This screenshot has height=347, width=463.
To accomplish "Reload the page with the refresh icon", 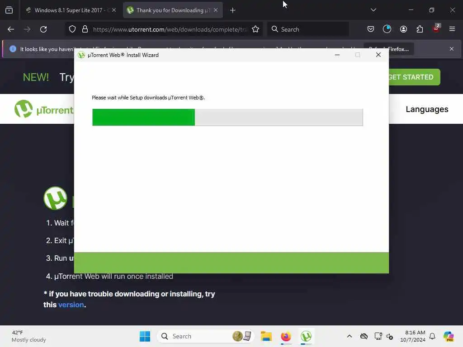I will click(x=43, y=29).
